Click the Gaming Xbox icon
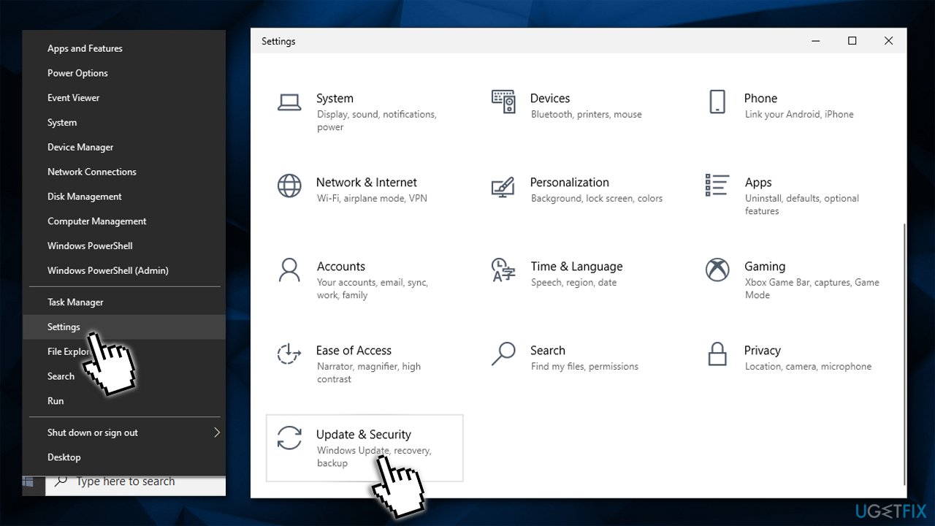The width and height of the screenshot is (935, 526). 717,270
